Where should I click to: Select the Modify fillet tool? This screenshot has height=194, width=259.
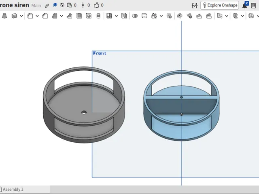[180, 16]
